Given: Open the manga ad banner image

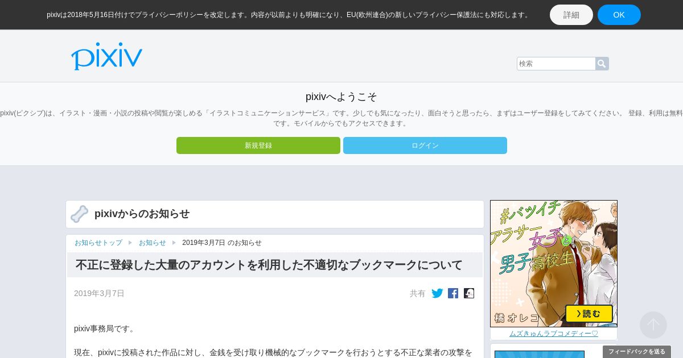Looking at the screenshot, I should (554, 264).
